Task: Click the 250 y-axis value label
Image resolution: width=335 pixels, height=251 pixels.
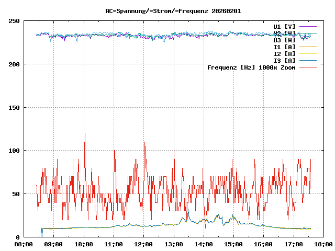Action: tap(14, 21)
